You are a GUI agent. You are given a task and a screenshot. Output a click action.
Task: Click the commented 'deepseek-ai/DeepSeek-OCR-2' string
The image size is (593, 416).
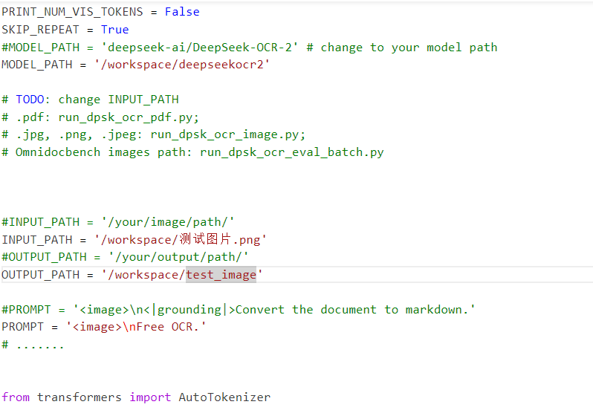(x=200, y=48)
